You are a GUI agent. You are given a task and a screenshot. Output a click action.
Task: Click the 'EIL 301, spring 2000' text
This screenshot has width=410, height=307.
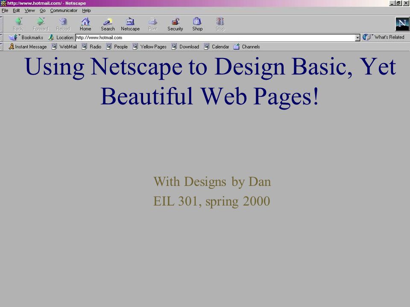coord(211,201)
